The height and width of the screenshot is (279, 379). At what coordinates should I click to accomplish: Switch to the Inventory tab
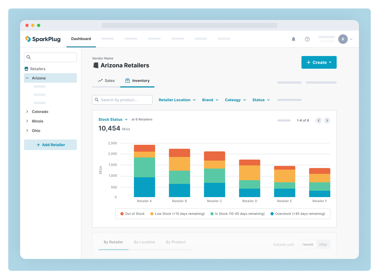(x=137, y=81)
